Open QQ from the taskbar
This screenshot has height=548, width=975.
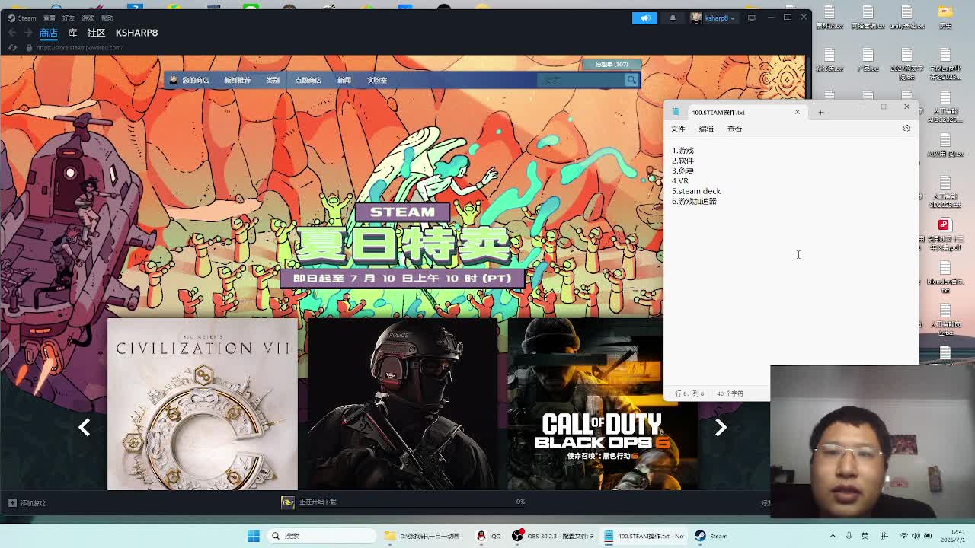click(x=488, y=536)
